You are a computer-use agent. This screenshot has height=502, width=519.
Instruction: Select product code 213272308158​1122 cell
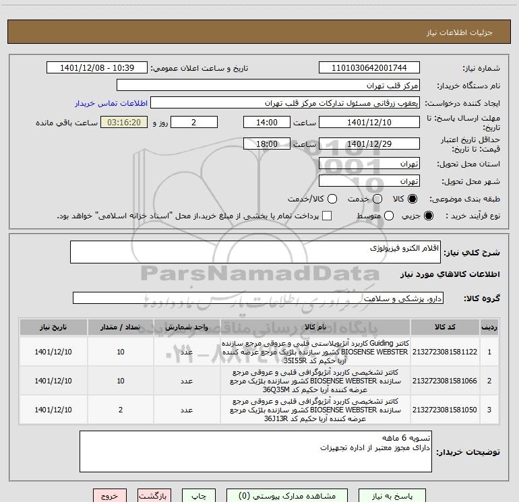[x=445, y=352]
